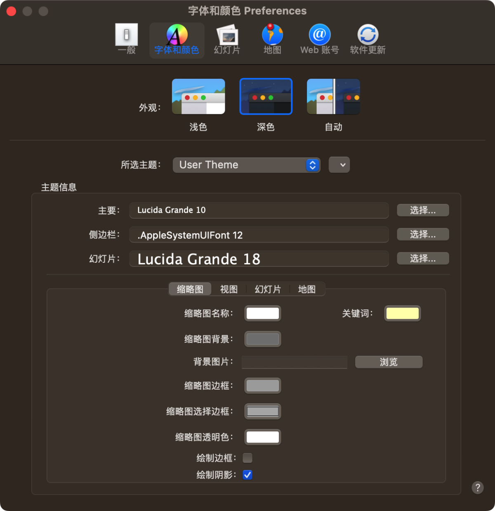Open the 缩略图名称 color well
The height and width of the screenshot is (511, 495).
coord(263,313)
